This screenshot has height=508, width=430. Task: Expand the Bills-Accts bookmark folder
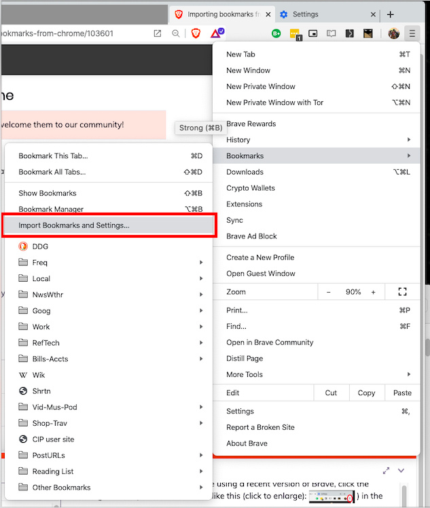tap(109, 359)
